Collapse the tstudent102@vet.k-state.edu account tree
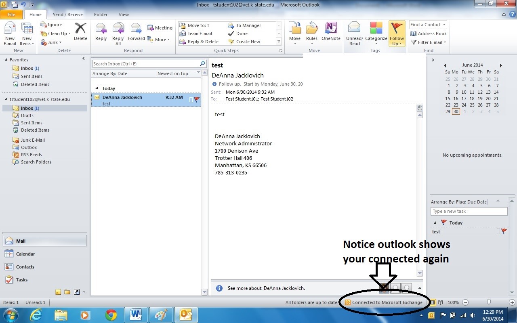517x323 pixels. click(6, 99)
